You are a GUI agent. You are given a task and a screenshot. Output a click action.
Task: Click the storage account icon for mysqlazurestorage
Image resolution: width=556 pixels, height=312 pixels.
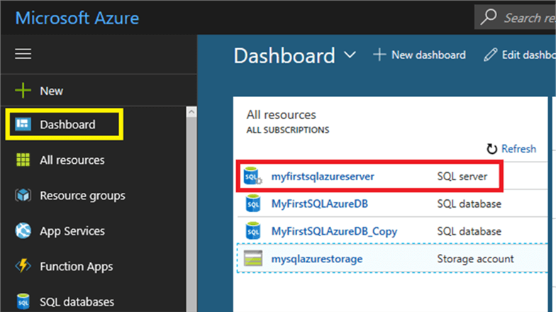[252, 259]
